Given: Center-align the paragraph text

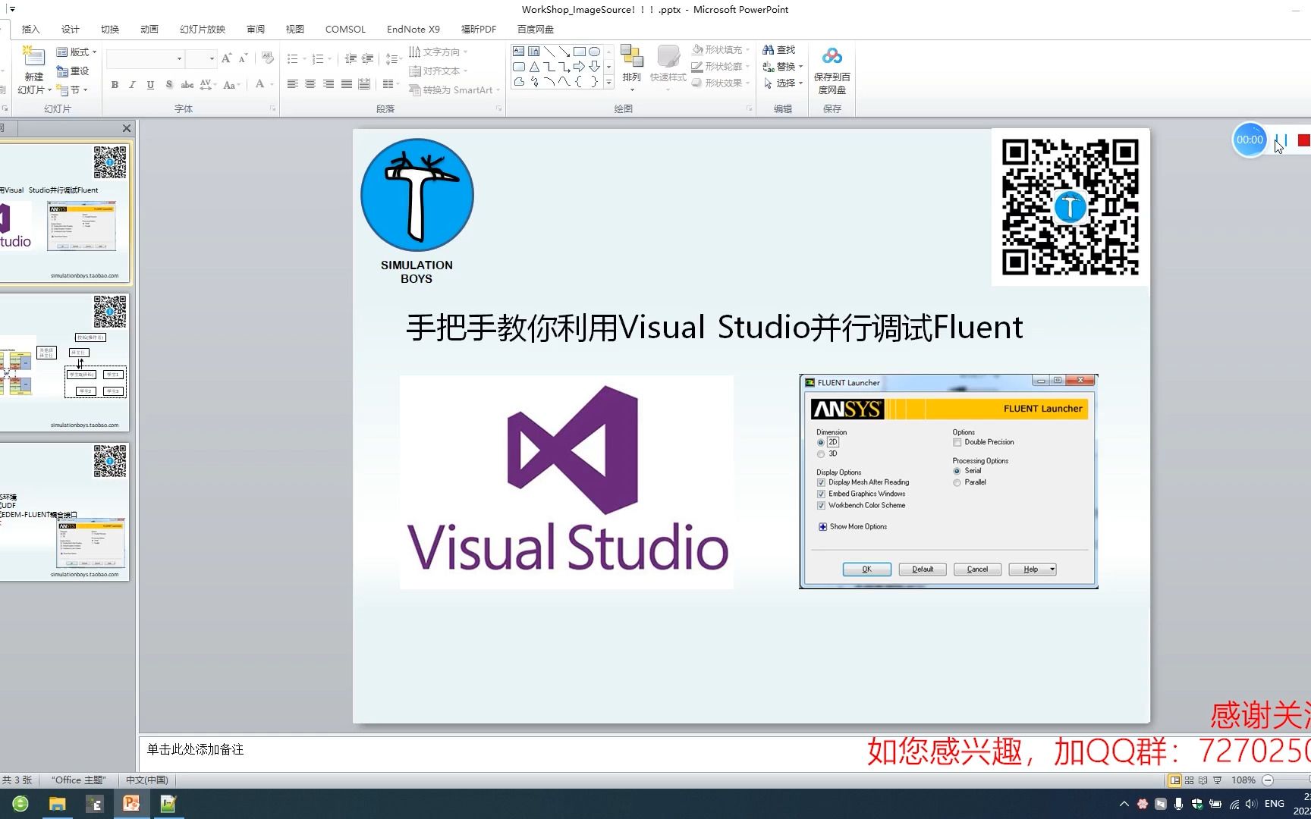Looking at the screenshot, I should [310, 83].
